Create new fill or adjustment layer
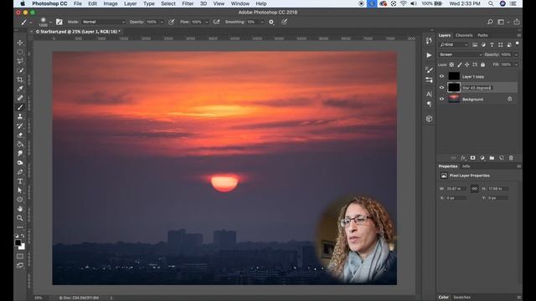Viewport: 536px width, 301px height. pyautogui.click(x=482, y=158)
